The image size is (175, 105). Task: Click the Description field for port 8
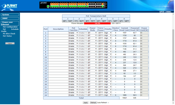[58, 52]
